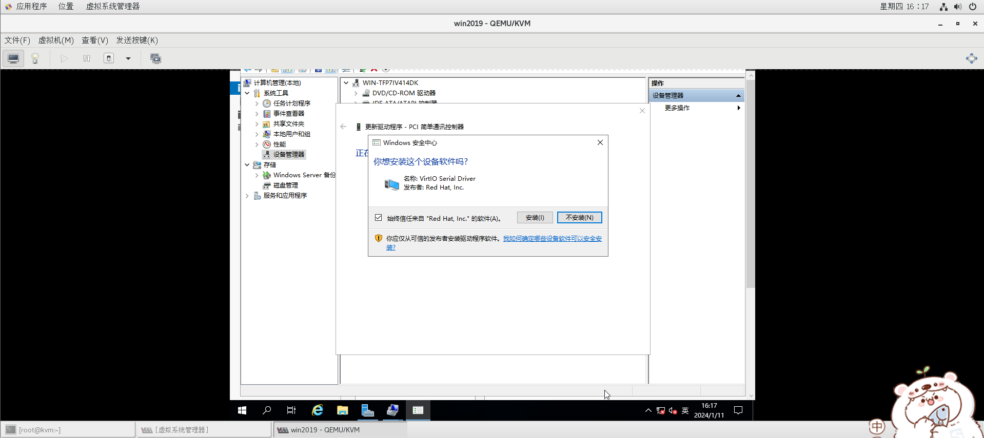Click the shut down VM toolbar icon
The image size is (984, 438).
[109, 58]
